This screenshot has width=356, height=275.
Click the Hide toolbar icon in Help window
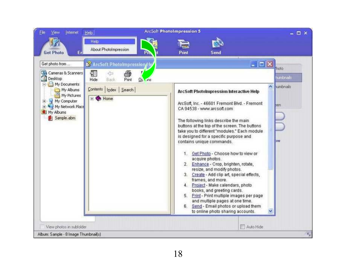click(94, 74)
